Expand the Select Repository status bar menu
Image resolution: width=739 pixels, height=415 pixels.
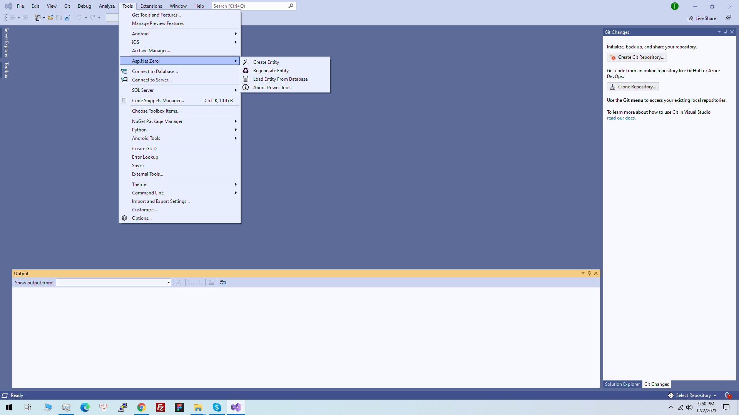coord(693,395)
